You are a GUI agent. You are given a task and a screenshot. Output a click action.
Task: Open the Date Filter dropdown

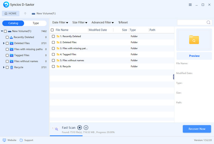60,23
